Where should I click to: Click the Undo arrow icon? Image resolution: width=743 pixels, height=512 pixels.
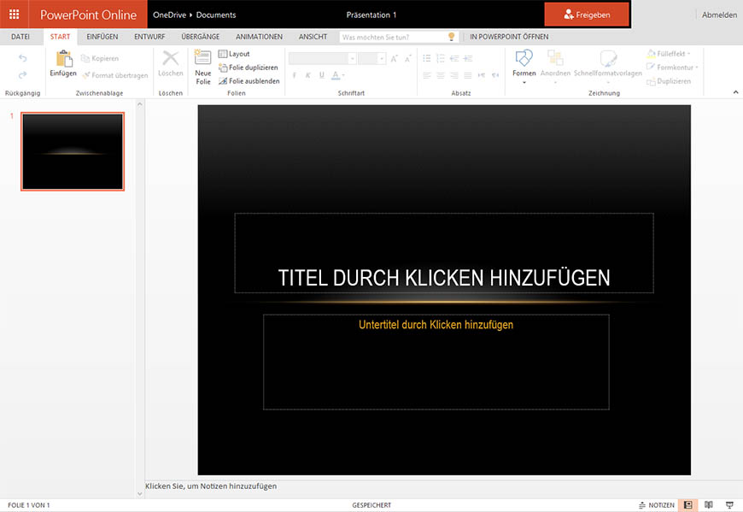[x=22, y=58]
